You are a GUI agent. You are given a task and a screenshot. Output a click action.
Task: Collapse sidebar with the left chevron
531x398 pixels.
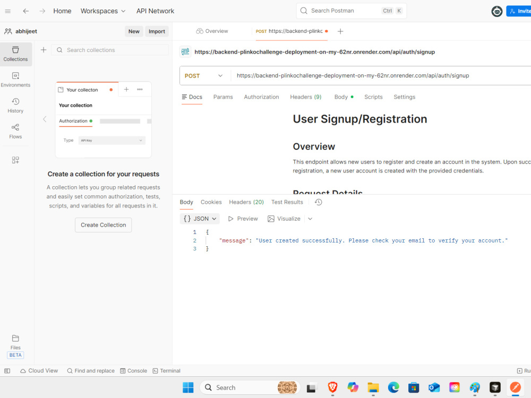coord(45,119)
